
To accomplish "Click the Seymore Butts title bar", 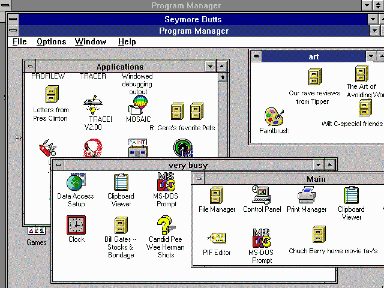I will 193,19.
